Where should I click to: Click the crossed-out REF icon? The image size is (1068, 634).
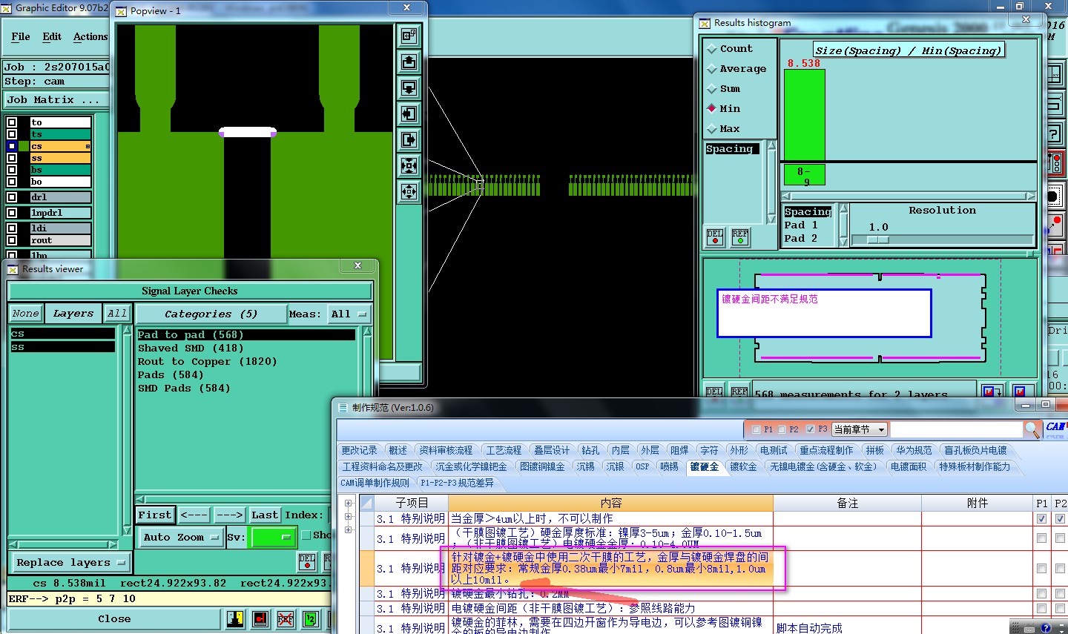click(286, 618)
